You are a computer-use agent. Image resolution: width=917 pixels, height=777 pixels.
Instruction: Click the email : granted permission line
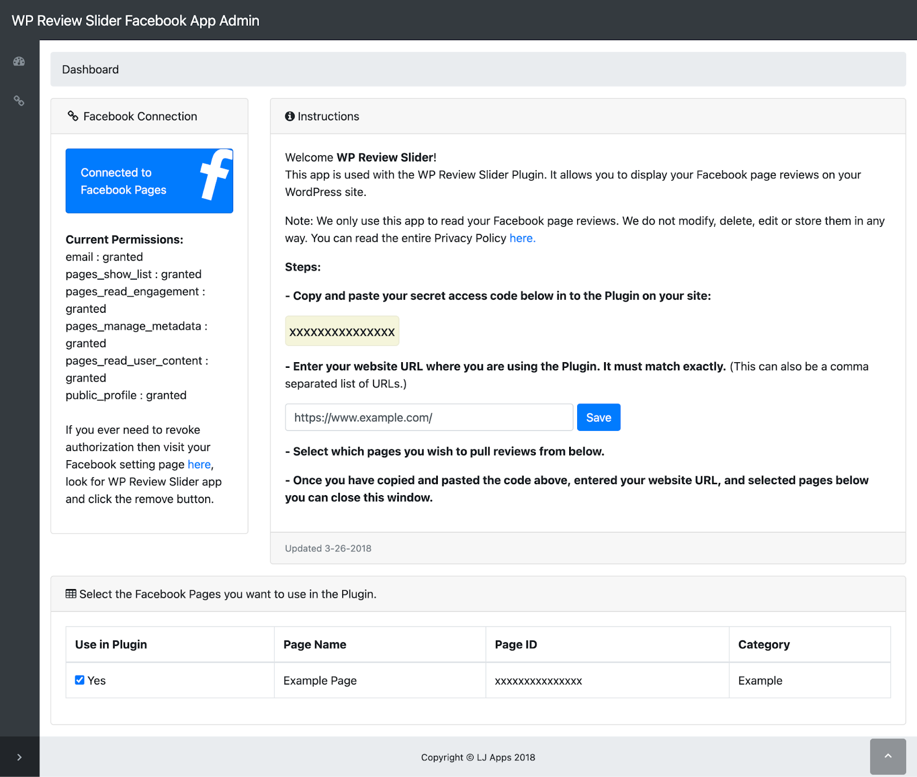[x=104, y=257]
